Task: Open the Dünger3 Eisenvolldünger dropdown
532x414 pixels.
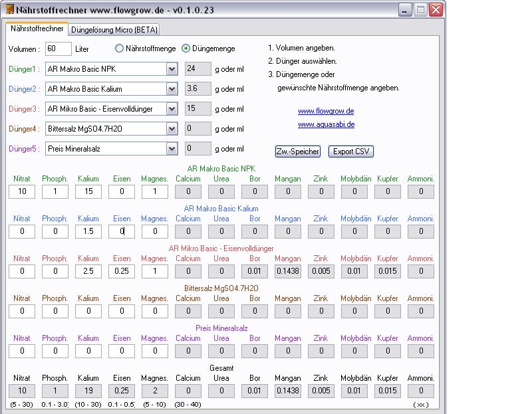Action: (x=172, y=109)
